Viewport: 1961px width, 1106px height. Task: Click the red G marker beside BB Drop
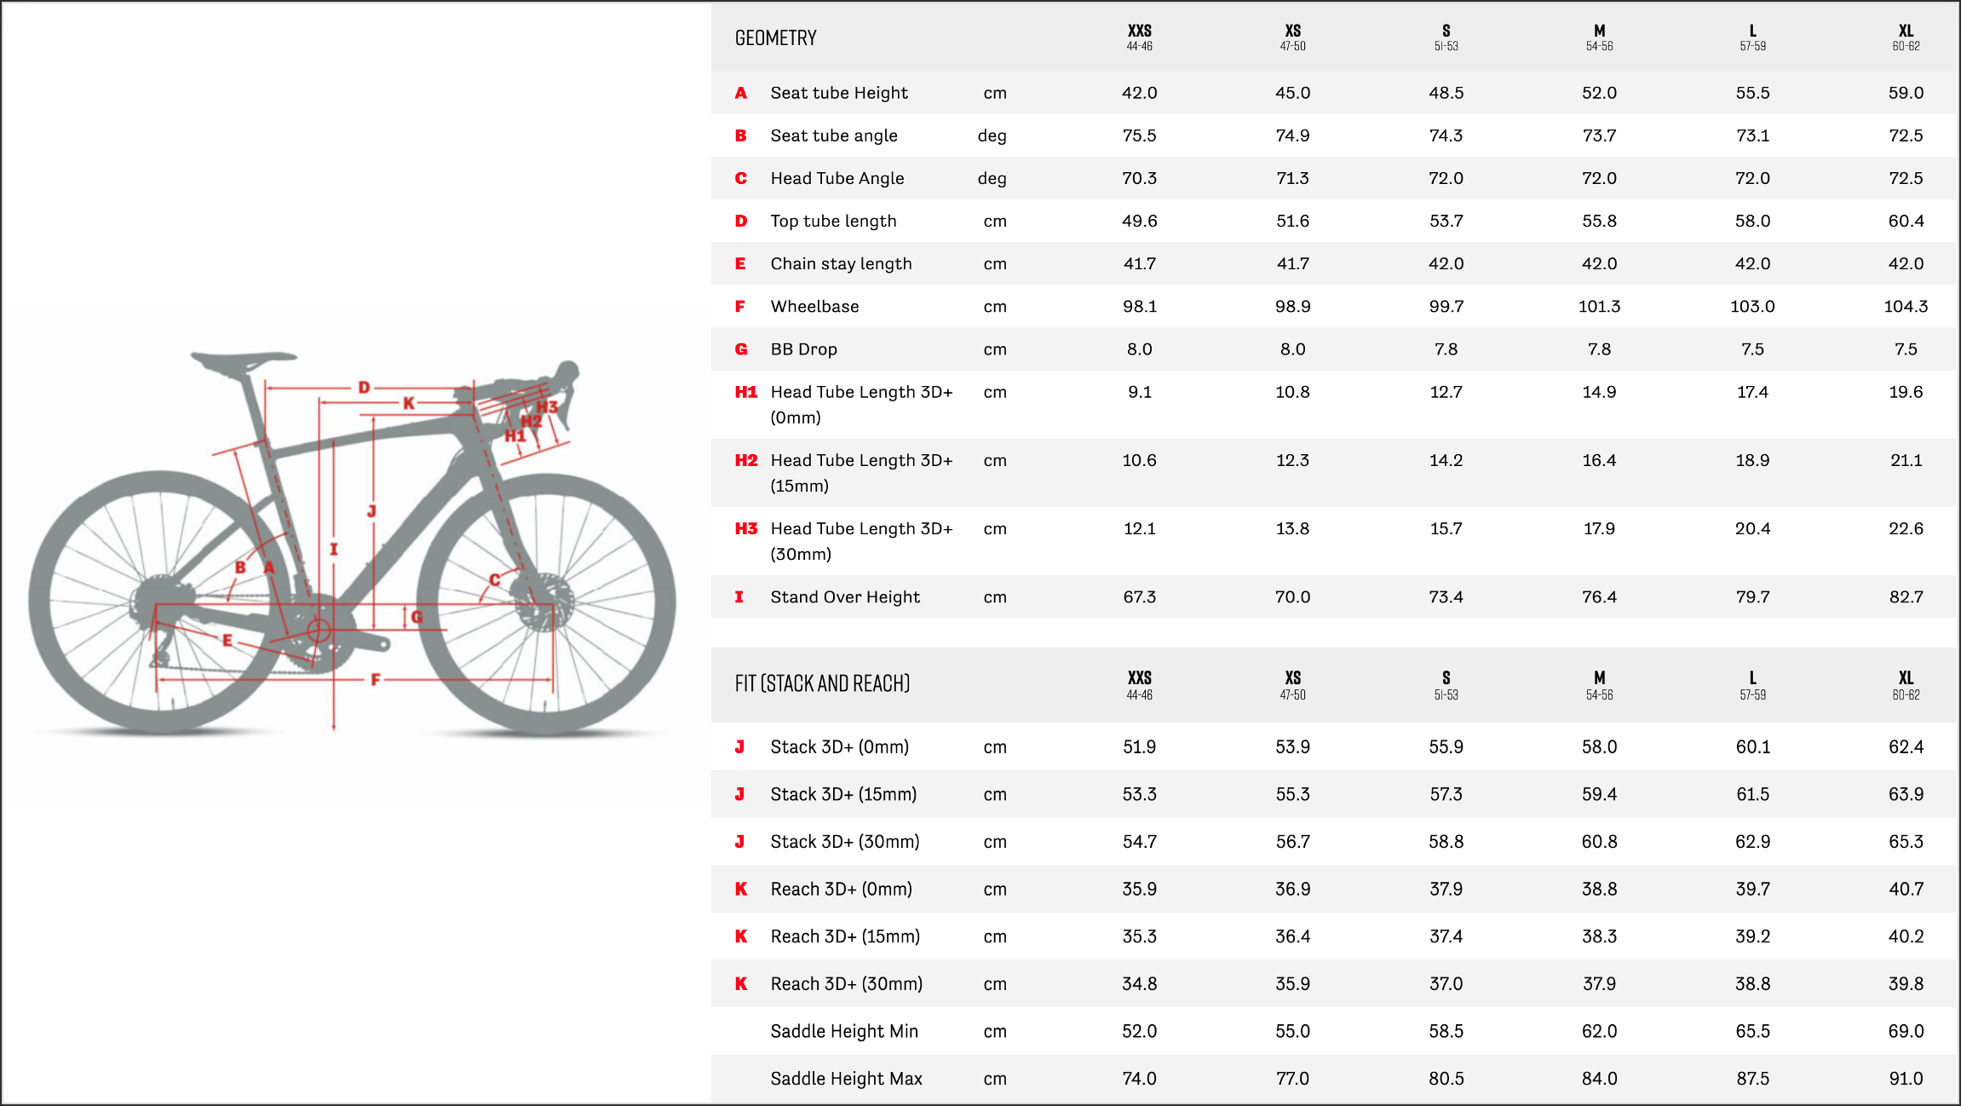[741, 349]
